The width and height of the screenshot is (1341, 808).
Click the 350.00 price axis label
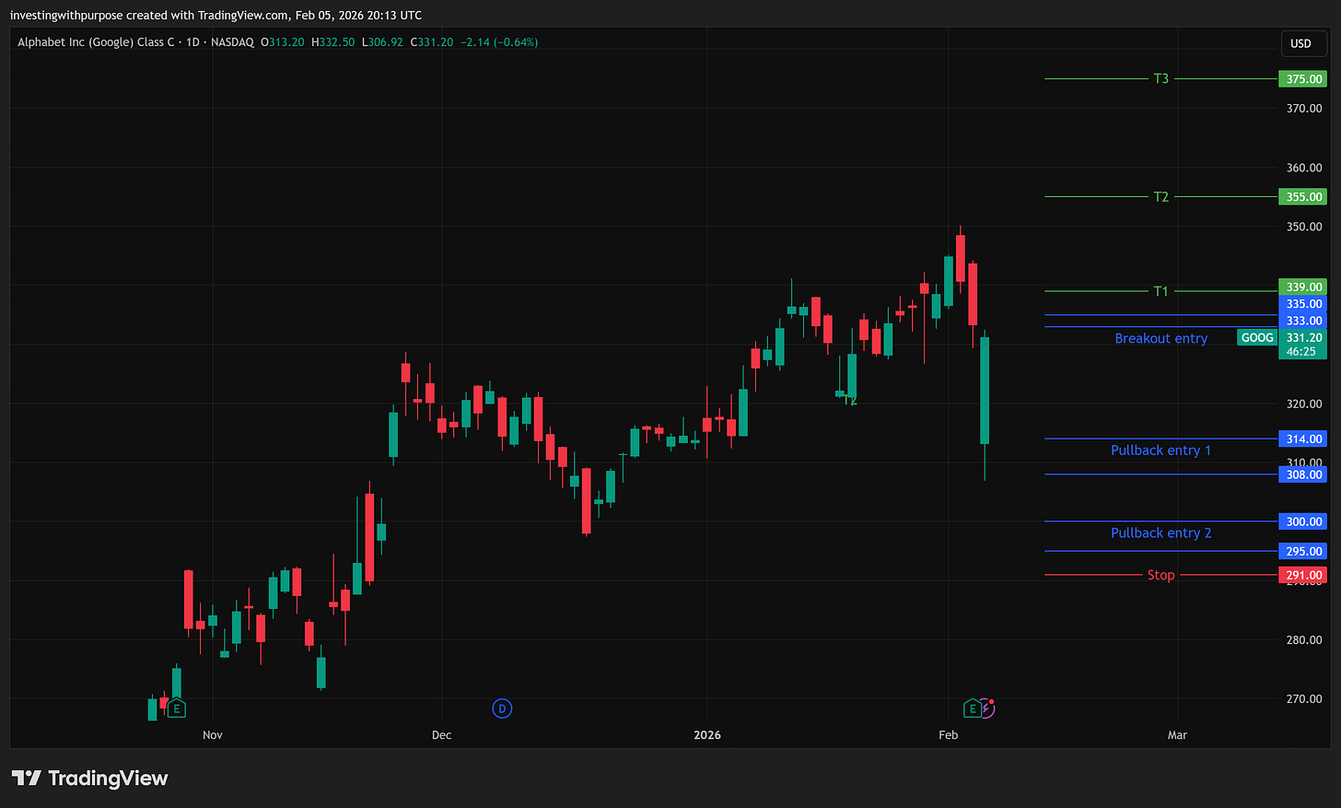pos(1304,227)
